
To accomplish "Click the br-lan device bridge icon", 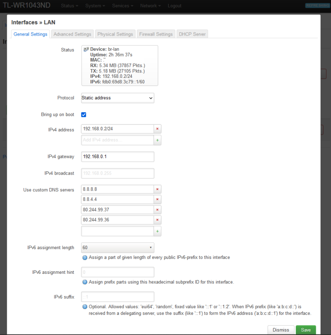I will (x=86, y=49).
